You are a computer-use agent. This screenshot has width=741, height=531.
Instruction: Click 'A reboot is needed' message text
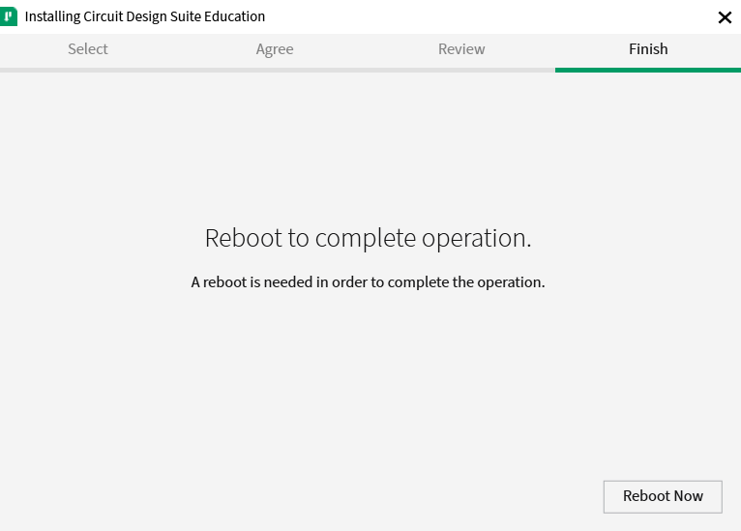point(369,282)
